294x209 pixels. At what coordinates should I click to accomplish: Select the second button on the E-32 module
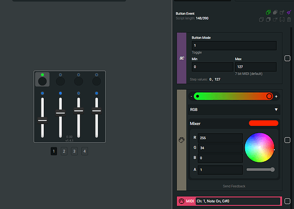coord(60,81)
